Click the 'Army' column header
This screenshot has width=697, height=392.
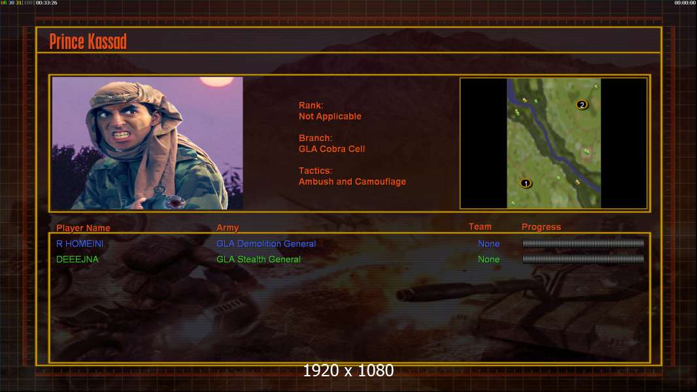(228, 228)
